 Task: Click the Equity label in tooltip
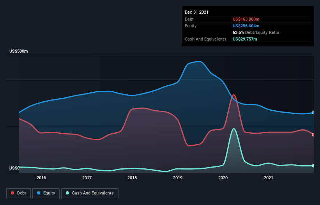[191, 26]
